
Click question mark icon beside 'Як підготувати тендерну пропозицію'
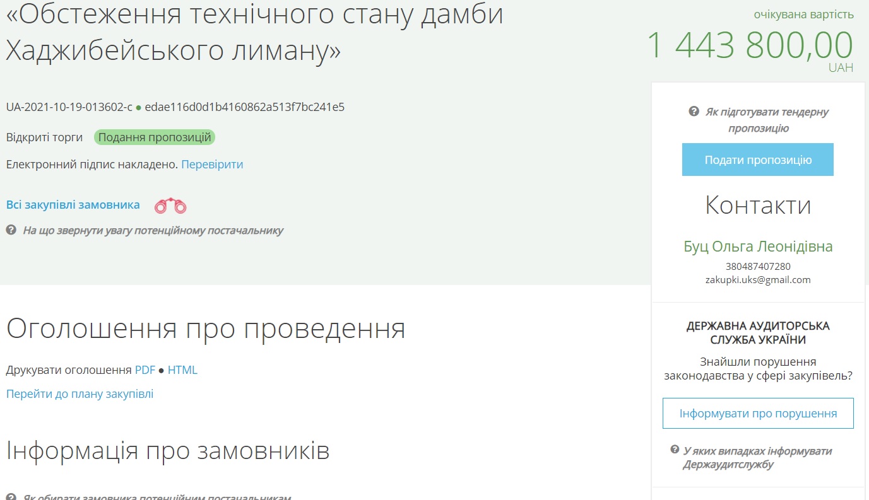pos(694,112)
